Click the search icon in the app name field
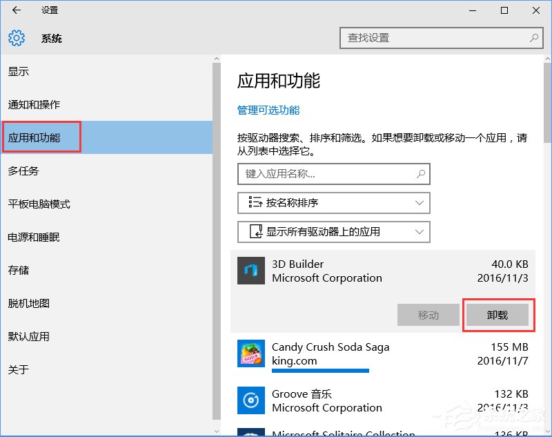The height and width of the screenshot is (437, 552). click(421, 174)
